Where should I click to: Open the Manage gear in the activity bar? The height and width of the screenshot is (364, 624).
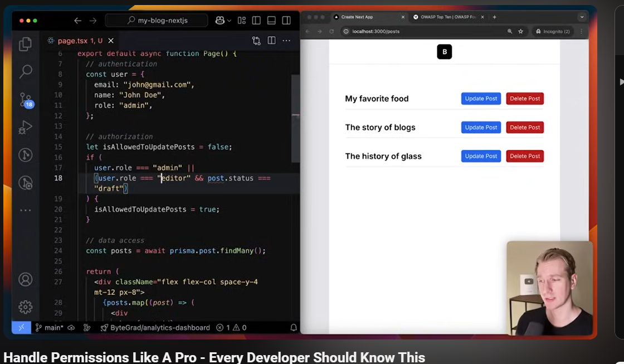(x=25, y=307)
